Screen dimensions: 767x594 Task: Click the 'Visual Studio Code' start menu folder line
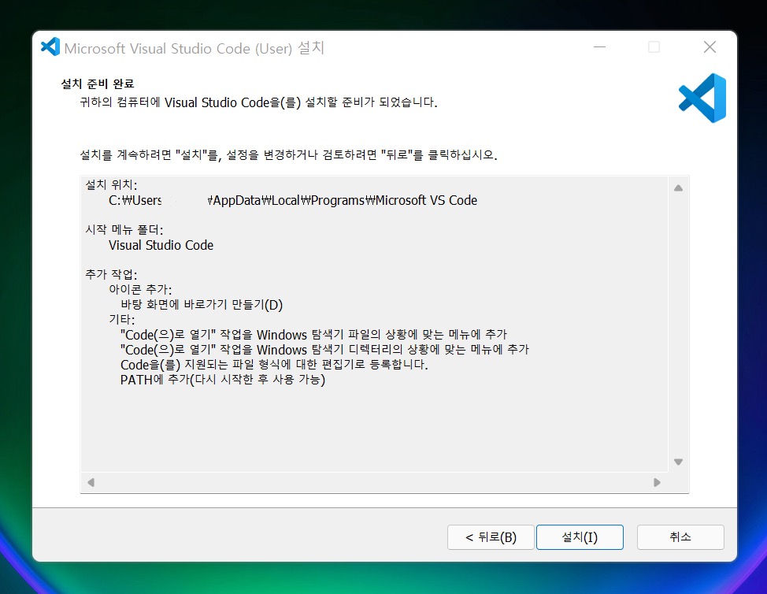click(x=161, y=245)
